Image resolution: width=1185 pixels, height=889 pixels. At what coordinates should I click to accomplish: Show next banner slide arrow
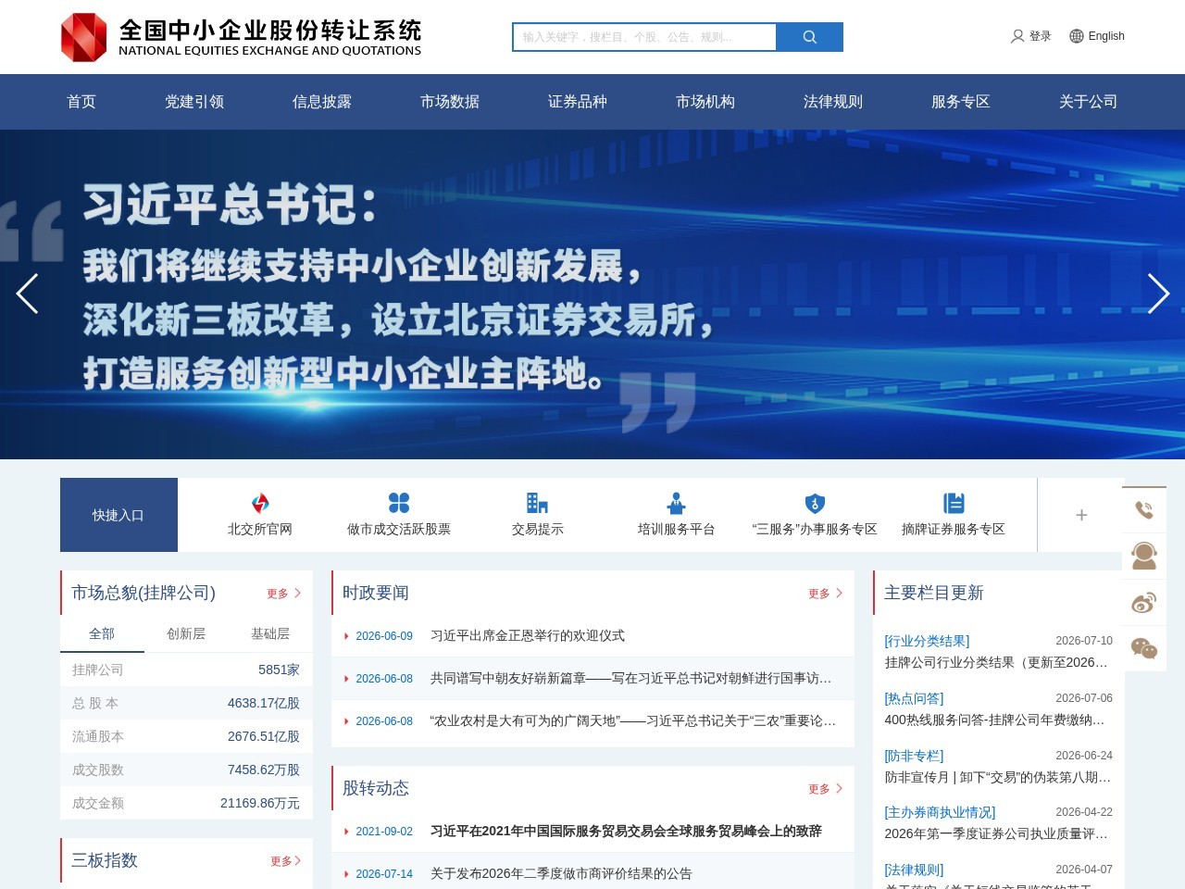tap(1158, 294)
